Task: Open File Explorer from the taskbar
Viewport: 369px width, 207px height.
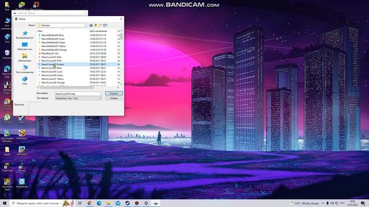Action: pos(108,203)
